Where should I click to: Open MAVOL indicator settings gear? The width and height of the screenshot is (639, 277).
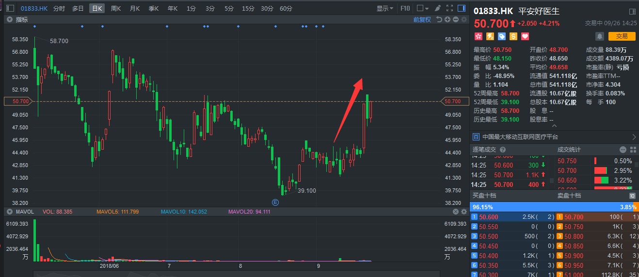(464, 212)
